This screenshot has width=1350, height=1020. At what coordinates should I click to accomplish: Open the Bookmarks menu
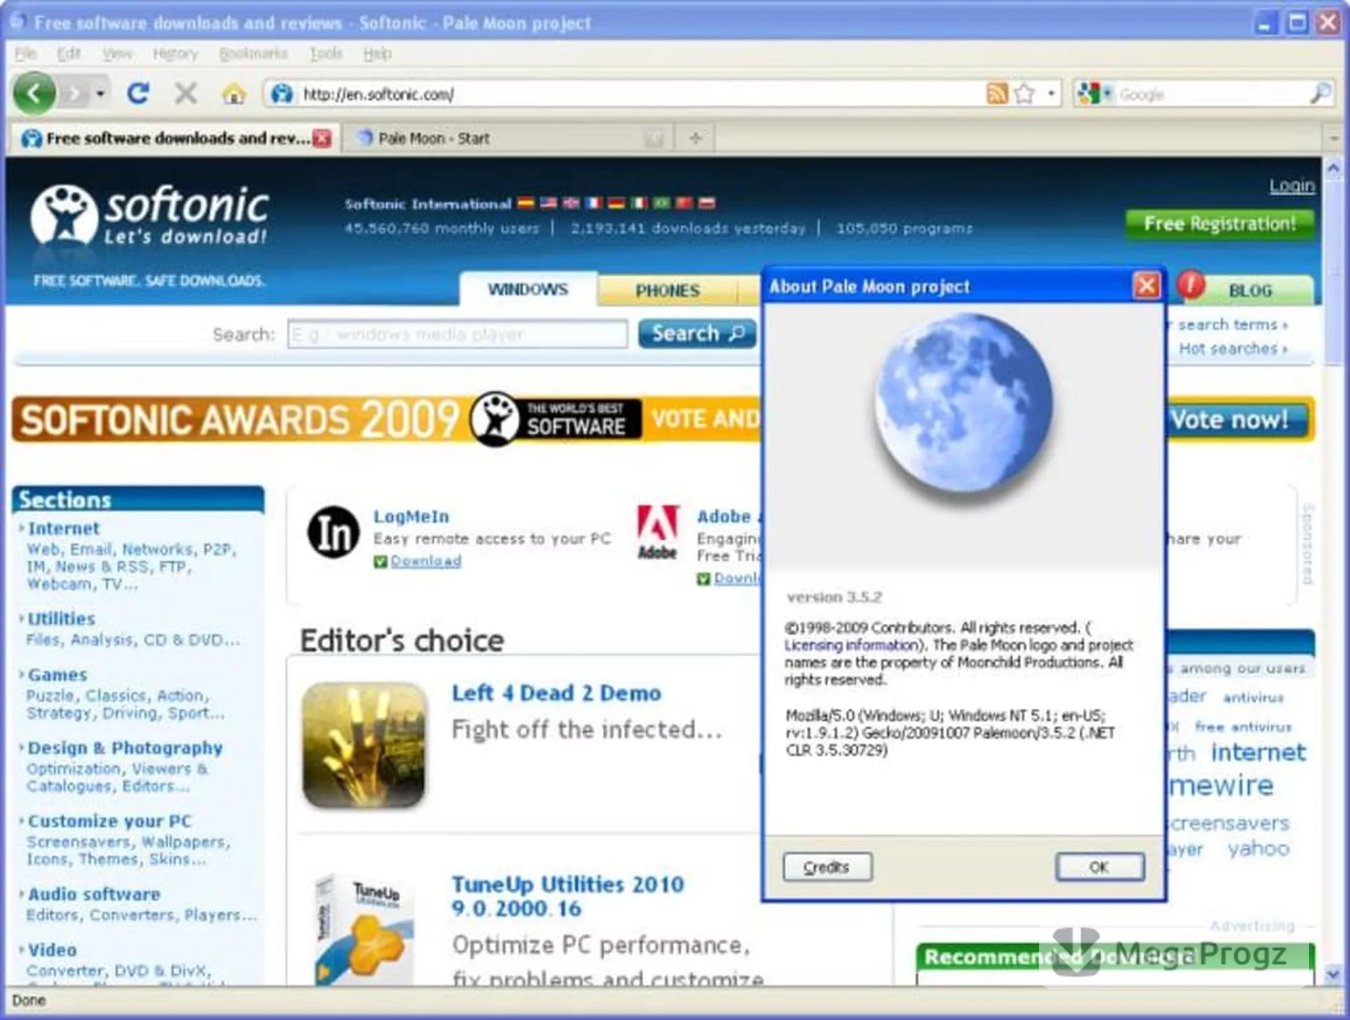tap(253, 53)
